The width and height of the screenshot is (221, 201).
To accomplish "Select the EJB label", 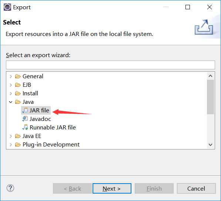I will [x=27, y=85].
